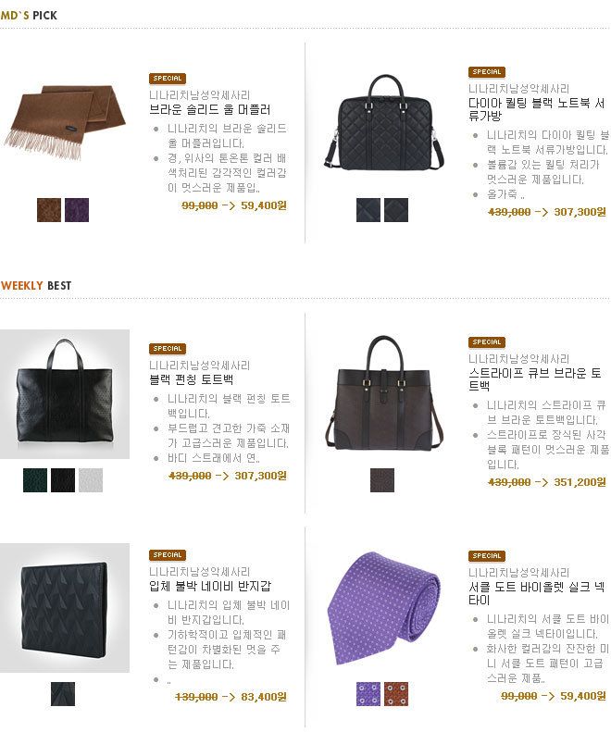Choose the dark green swatch for punching tote

[x=35, y=480]
